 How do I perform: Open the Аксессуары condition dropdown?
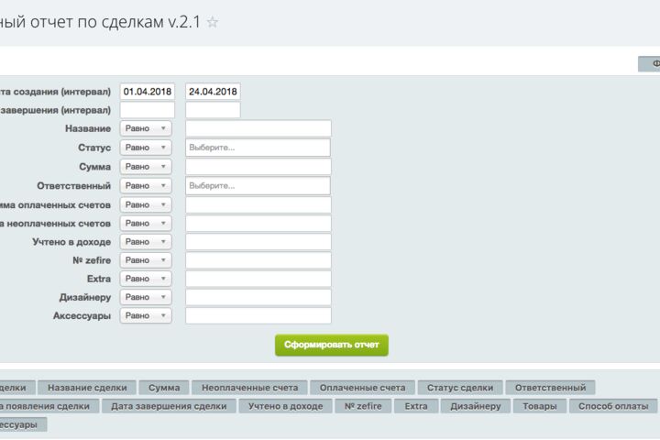[146, 315]
